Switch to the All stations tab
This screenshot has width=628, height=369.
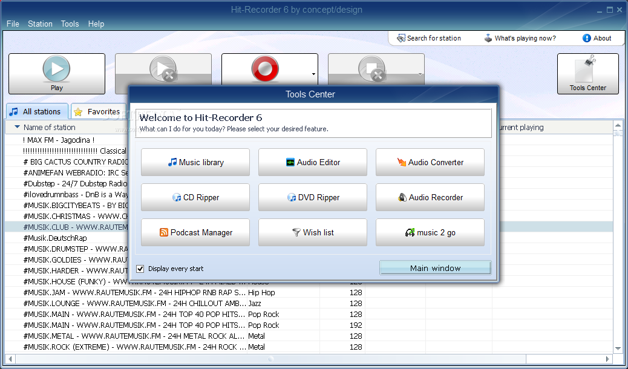[37, 111]
